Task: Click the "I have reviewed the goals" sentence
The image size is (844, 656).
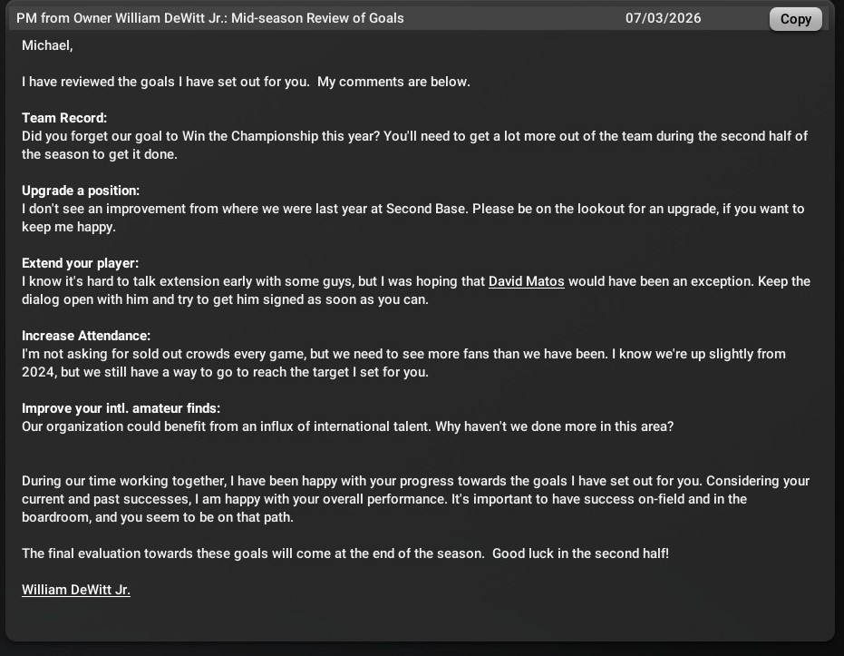Action: pyautogui.click(x=246, y=82)
